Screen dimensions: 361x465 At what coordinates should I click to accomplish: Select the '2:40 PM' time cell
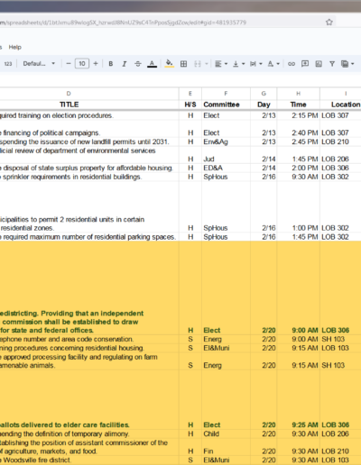coord(299,129)
